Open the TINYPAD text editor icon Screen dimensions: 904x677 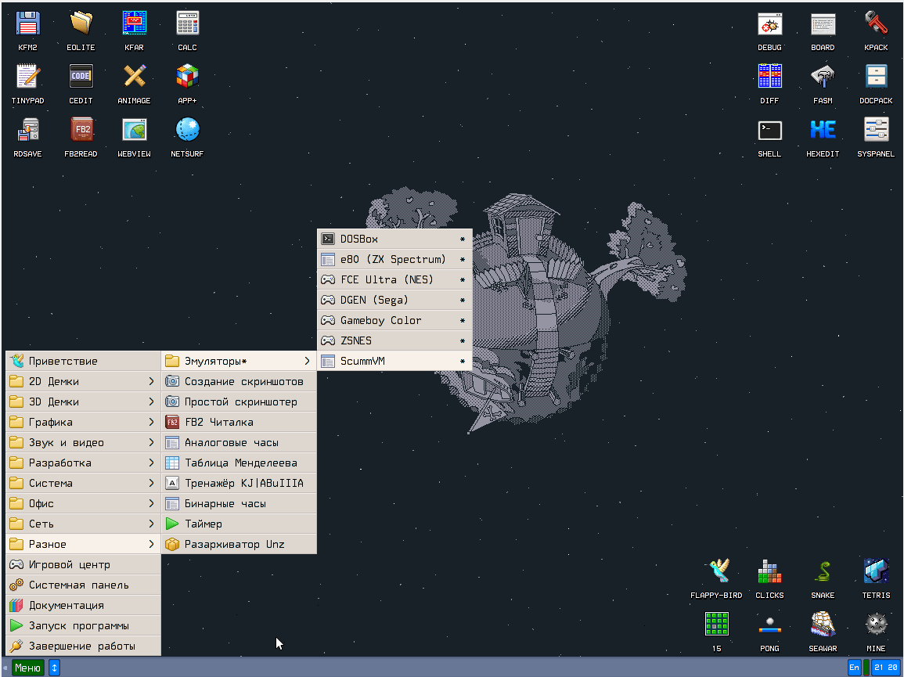click(x=28, y=77)
